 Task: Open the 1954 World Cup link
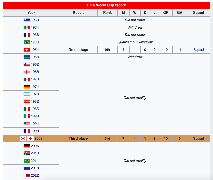(x=35, y=50)
